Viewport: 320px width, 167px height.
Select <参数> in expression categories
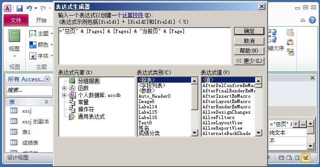[164, 90]
